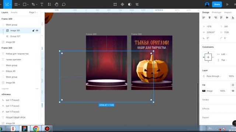236x132 pixels.
Task: Open the user avatar menu
Action: pos(207,4)
